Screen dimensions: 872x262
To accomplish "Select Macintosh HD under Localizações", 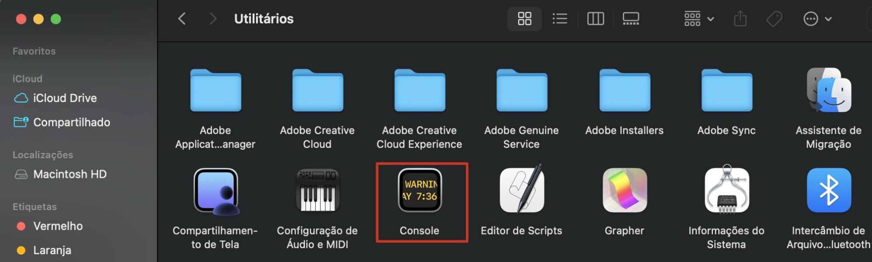I will [70, 174].
